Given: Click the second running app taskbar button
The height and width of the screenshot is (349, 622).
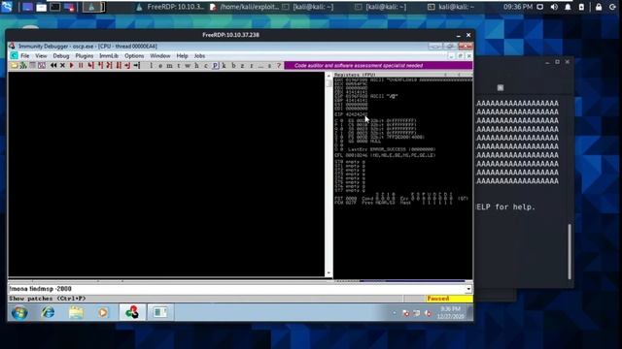Looking at the screenshot, I should [x=160, y=312].
